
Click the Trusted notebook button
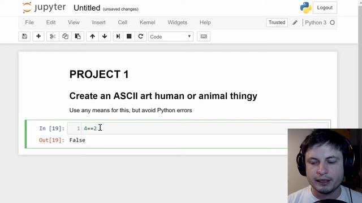[277, 23]
